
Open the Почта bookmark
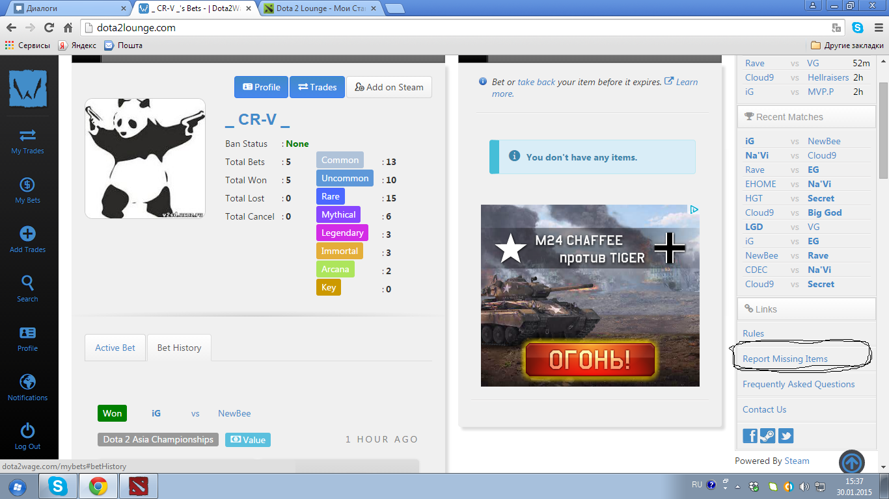tap(123, 45)
